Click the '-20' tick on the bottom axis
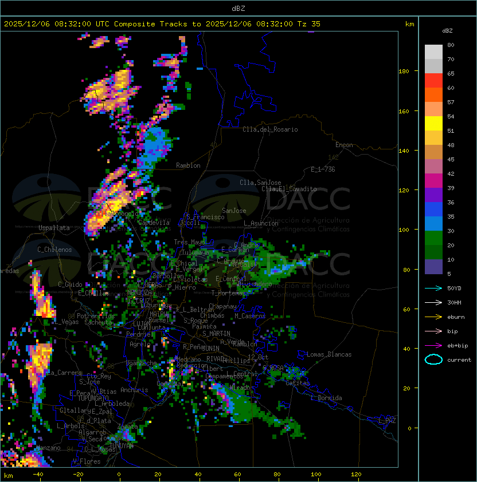This screenshot has width=477, height=482. click(x=78, y=475)
